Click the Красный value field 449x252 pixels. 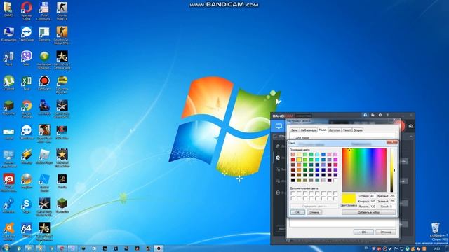pyautogui.click(x=392, y=196)
